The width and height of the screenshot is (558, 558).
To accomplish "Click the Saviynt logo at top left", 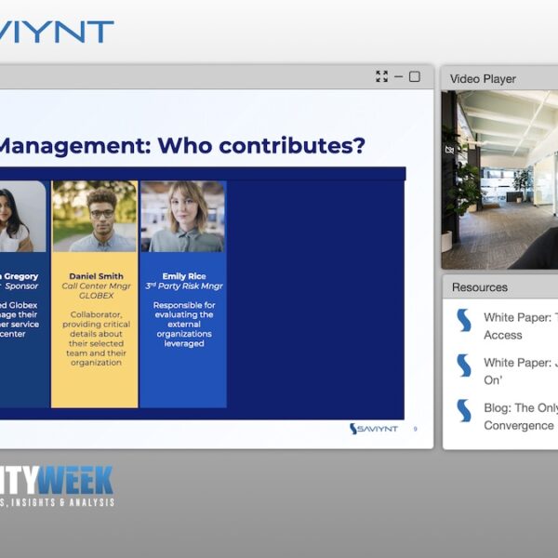I will [56, 33].
